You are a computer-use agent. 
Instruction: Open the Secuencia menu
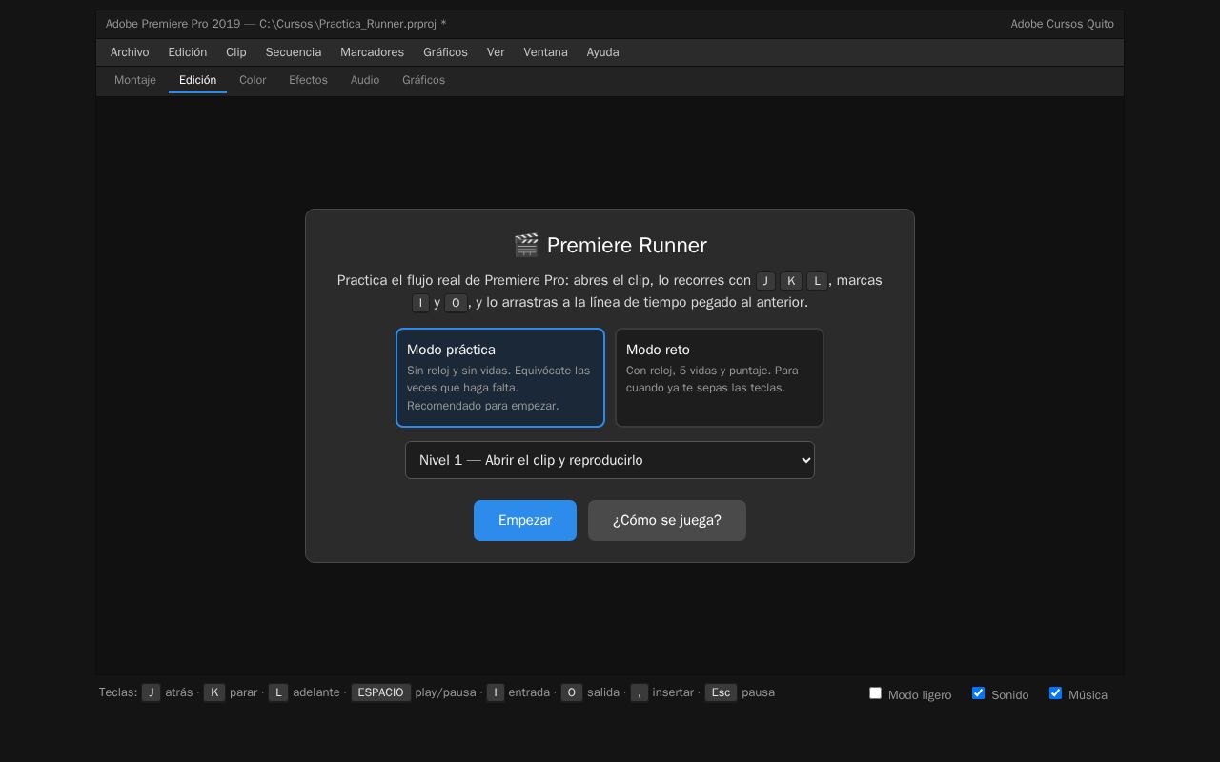point(294,52)
